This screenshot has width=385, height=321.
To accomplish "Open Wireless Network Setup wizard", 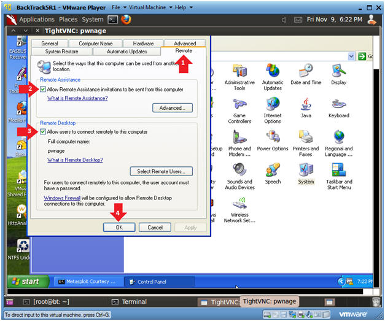I will 239,210.
